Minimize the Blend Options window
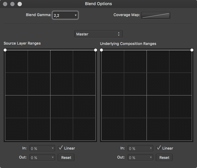Viewport: 197px width, 168px height. (x=12, y=4)
